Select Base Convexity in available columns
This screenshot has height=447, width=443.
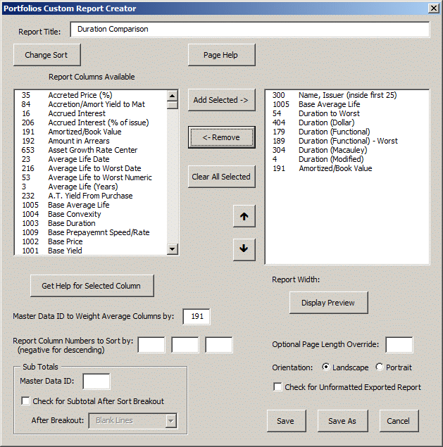[75, 214]
